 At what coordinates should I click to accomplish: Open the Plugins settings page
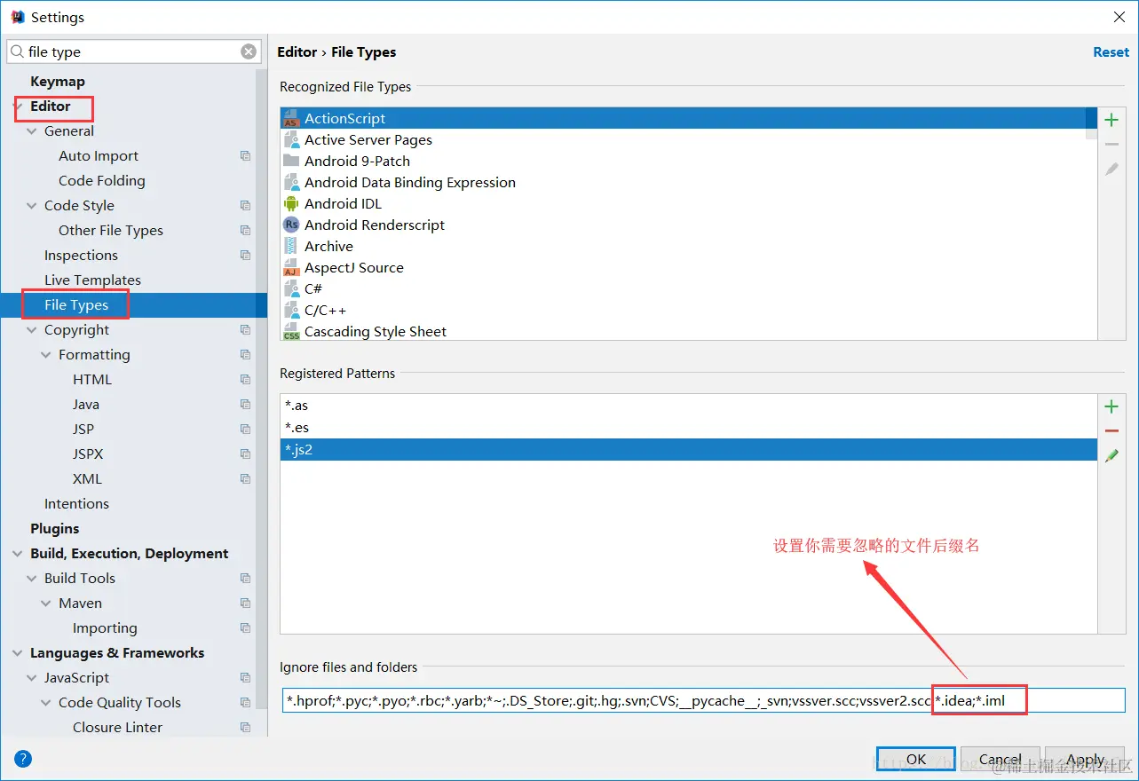(54, 529)
